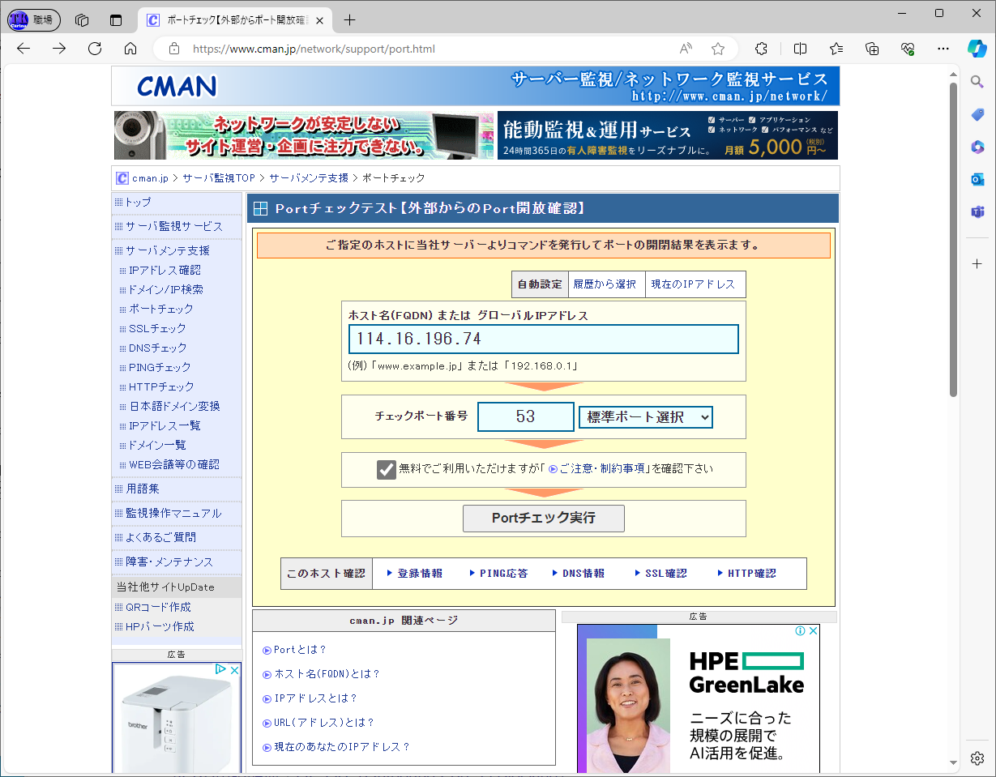This screenshot has width=996, height=777.
Task: Go back with the browser back arrow
Action: 24,49
